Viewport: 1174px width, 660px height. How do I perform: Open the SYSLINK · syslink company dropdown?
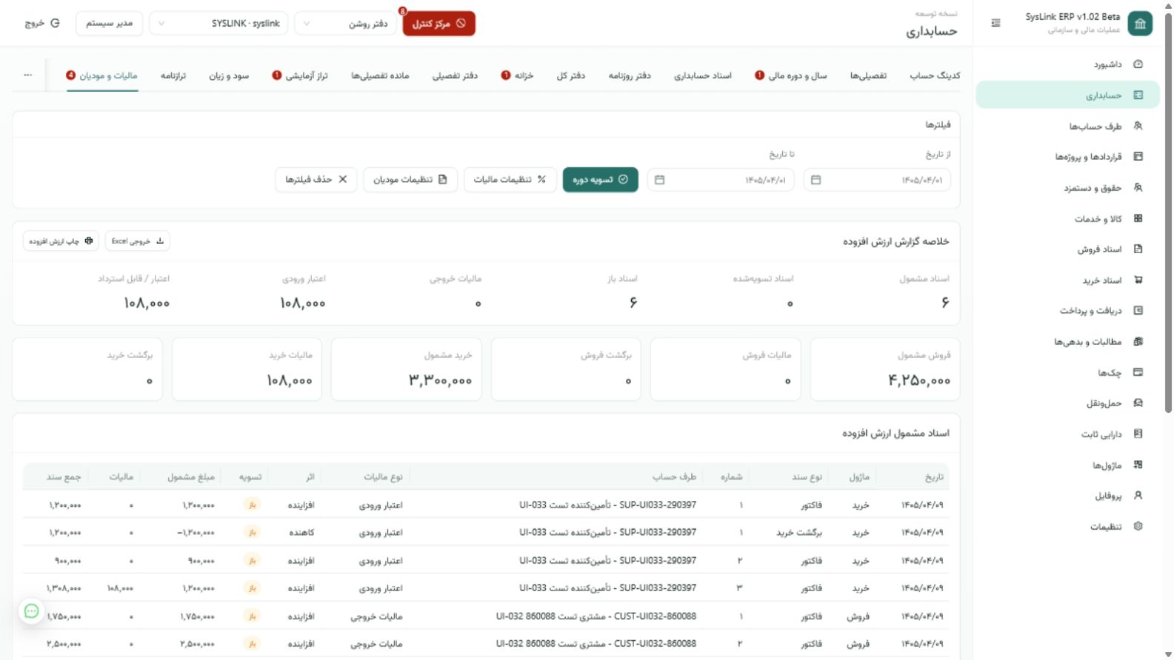(219, 24)
